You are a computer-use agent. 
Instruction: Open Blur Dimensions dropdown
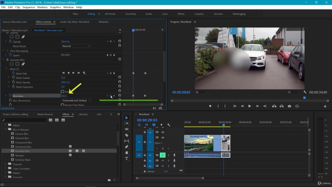(x=77, y=100)
